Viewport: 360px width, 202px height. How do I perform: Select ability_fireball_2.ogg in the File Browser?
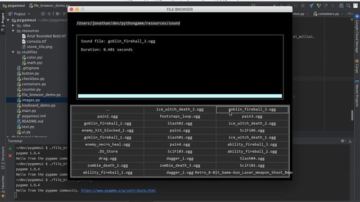252,151
